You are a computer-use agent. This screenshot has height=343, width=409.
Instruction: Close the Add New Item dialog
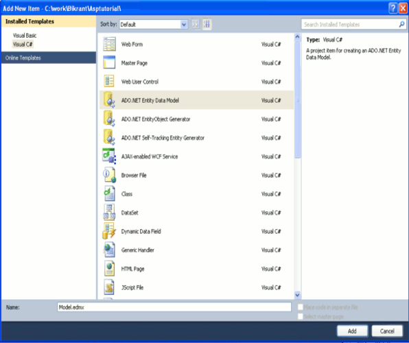tap(403, 8)
